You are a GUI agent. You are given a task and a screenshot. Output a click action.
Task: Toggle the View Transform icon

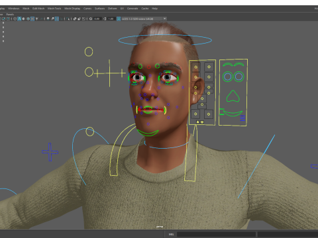119,19
